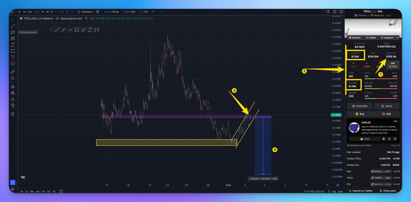Open the go to date calendar icon
The width and height of the screenshot is (411, 202).
[61, 191]
